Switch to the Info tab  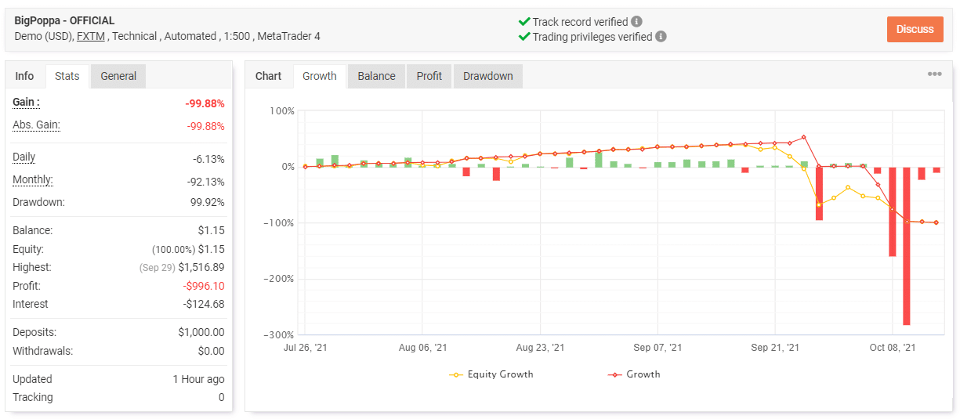pyautogui.click(x=25, y=76)
